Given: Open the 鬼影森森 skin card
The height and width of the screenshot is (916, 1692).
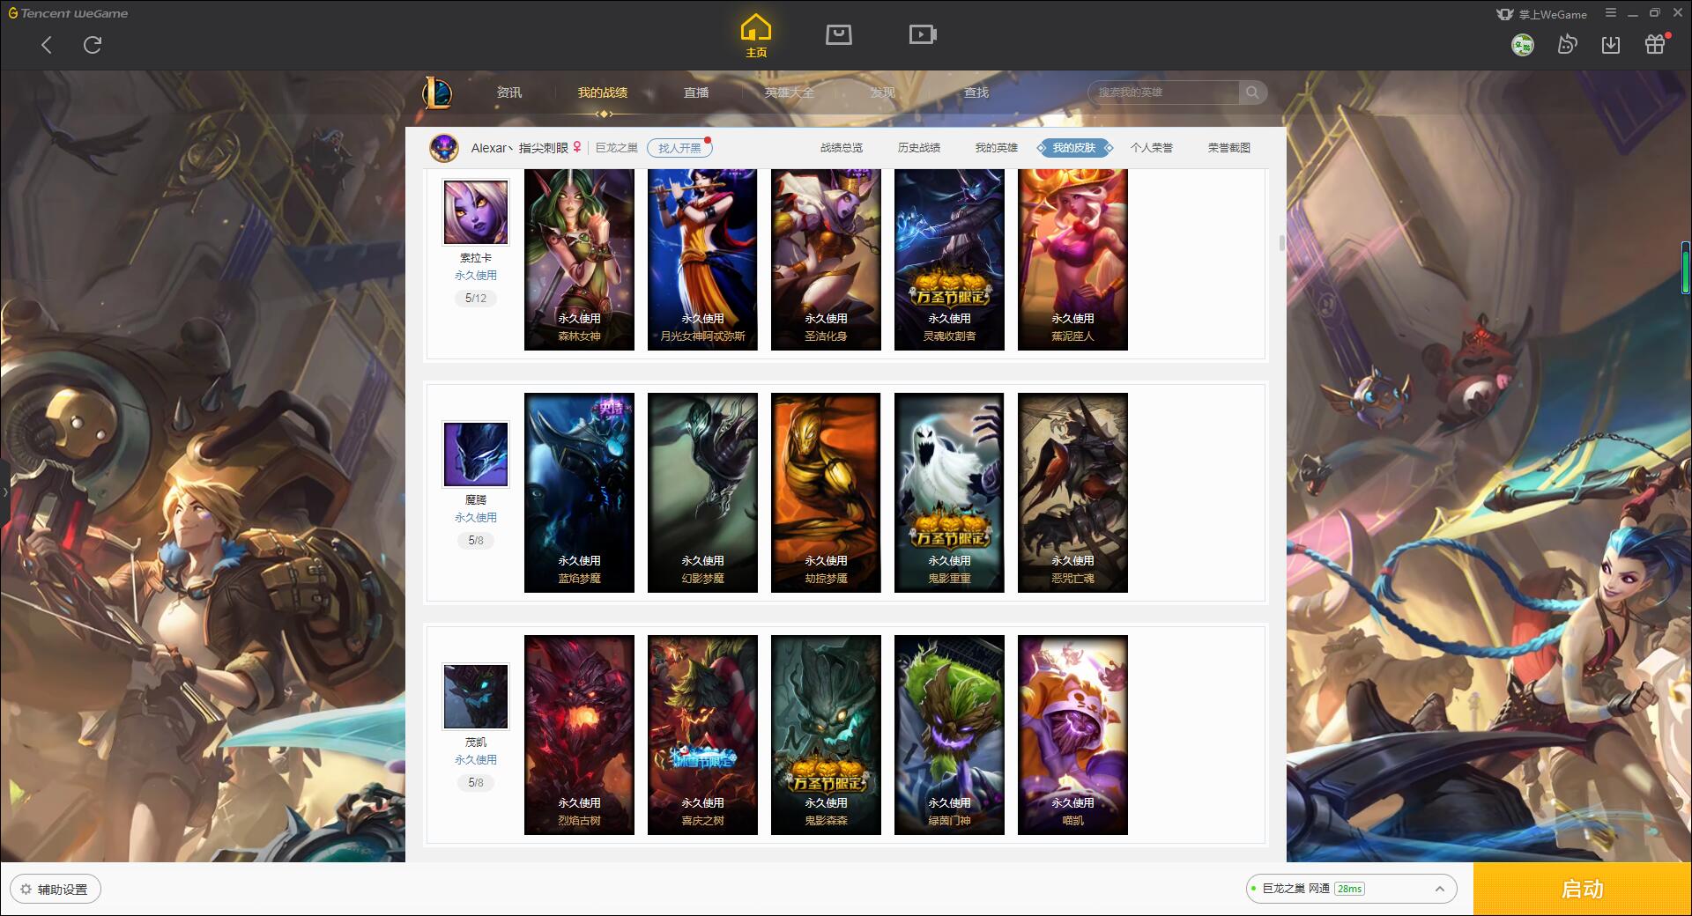Looking at the screenshot, I should click(826, 735).
